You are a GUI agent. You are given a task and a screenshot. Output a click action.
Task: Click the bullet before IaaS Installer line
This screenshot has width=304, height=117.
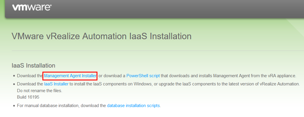coord(14,84)
